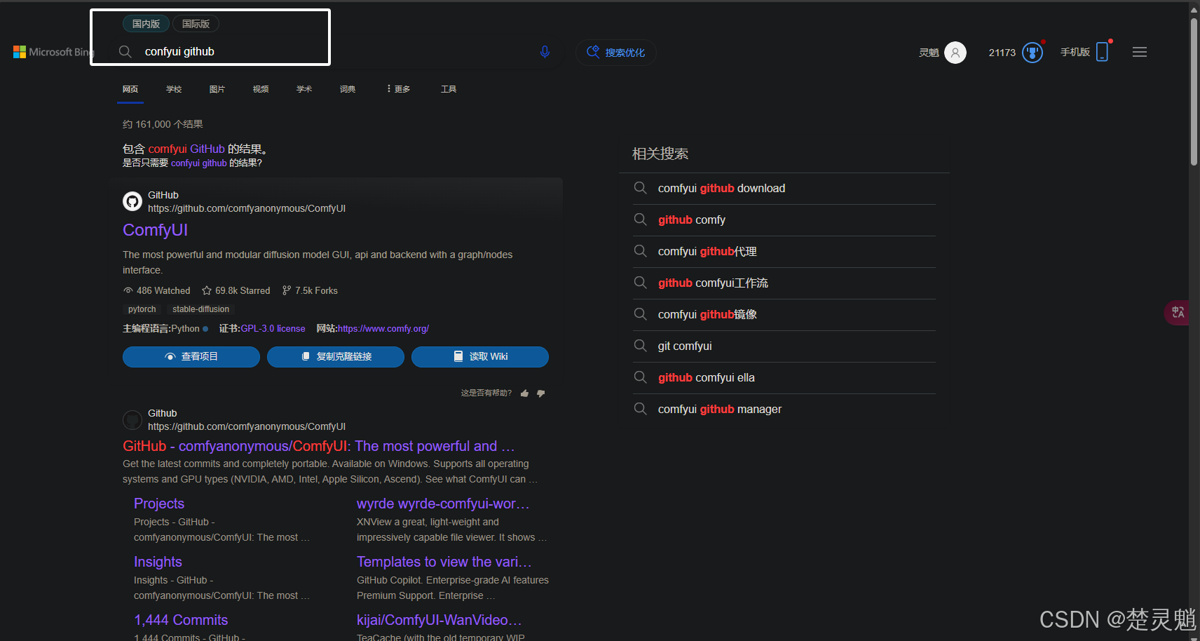Click related search github comfy
1200x641 pixels.
click(784, 220)
